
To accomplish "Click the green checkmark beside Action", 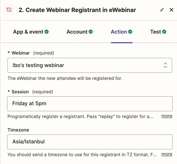I will (130, 32).
